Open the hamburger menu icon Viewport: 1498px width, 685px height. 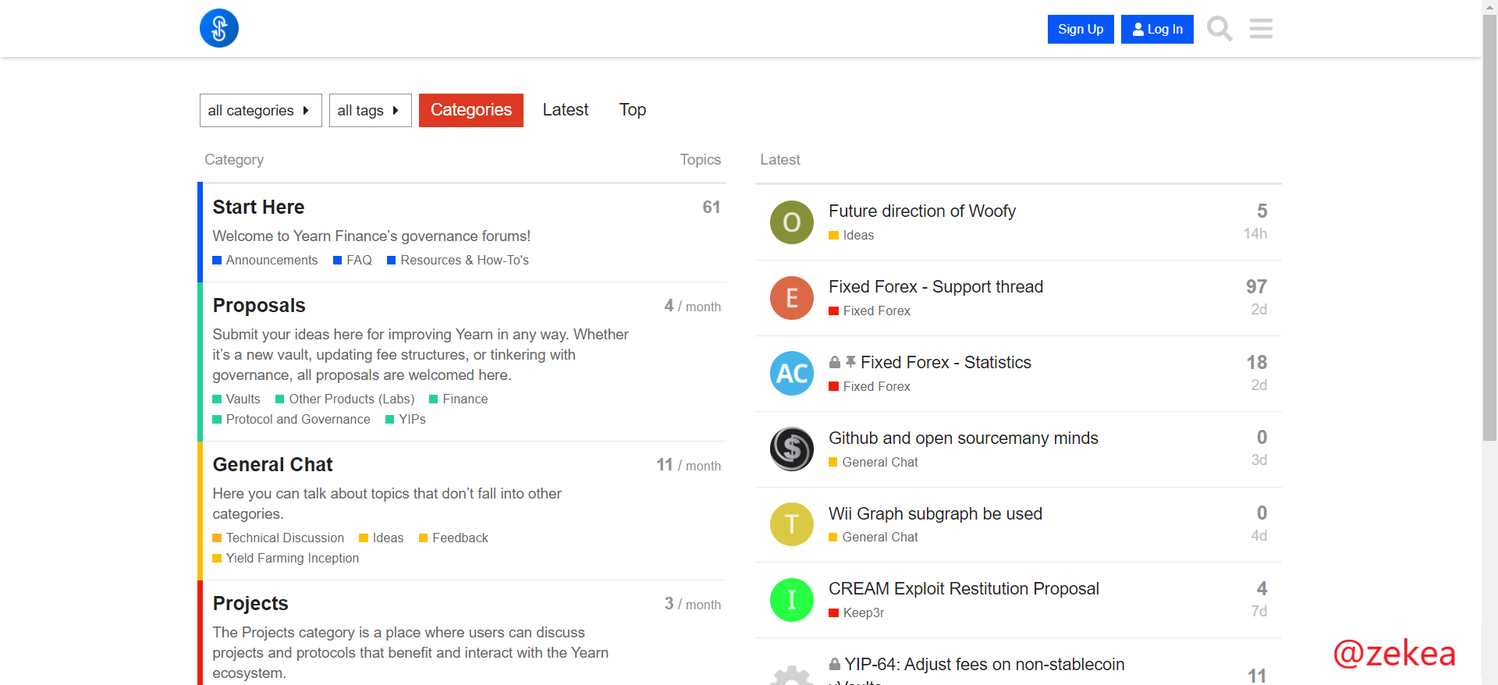1261,29
